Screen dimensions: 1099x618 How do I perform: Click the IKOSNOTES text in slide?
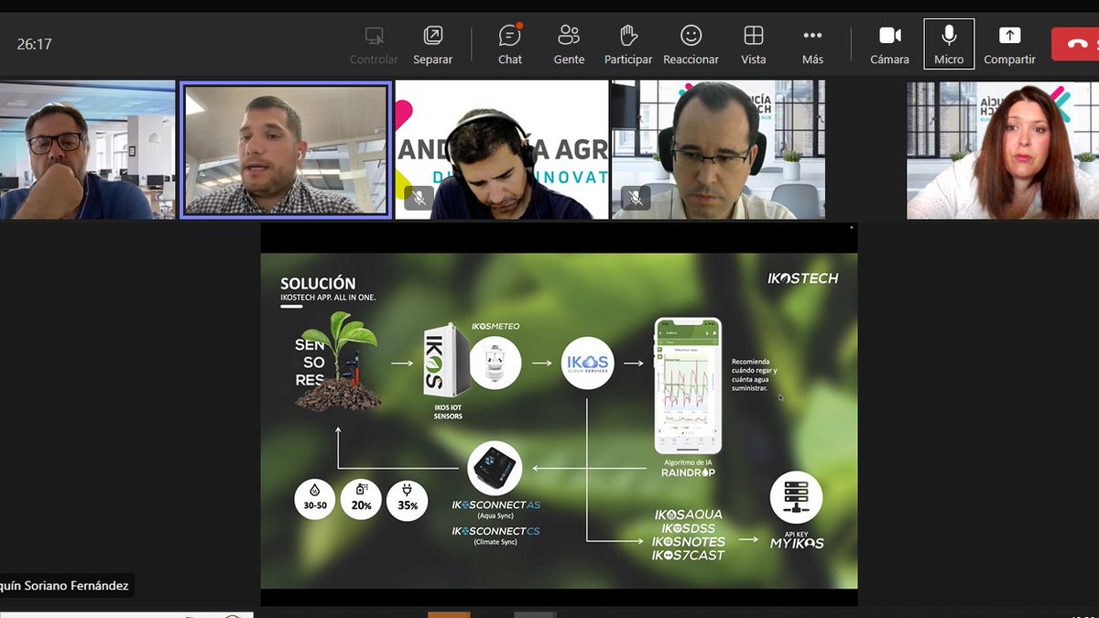pos(688,541)
